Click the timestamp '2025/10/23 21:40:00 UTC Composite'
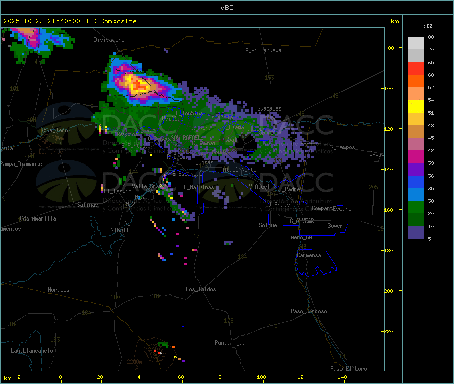 (70, 21)
